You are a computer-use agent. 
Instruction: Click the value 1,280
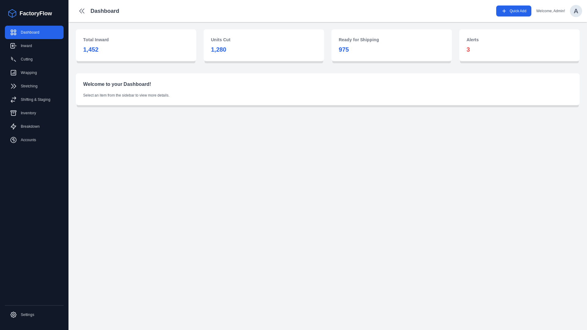point(219,50)
